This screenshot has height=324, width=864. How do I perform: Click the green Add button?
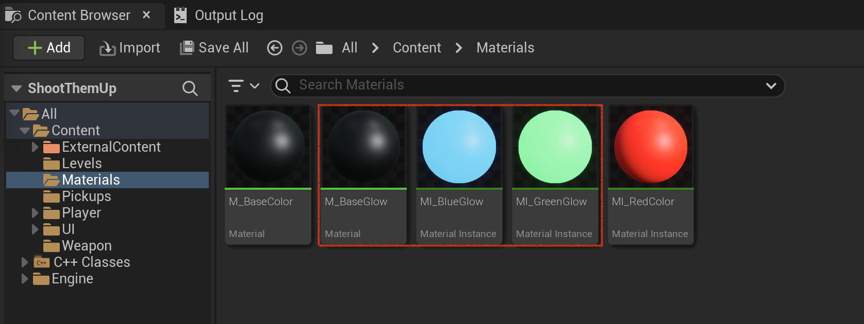(49, 48)
